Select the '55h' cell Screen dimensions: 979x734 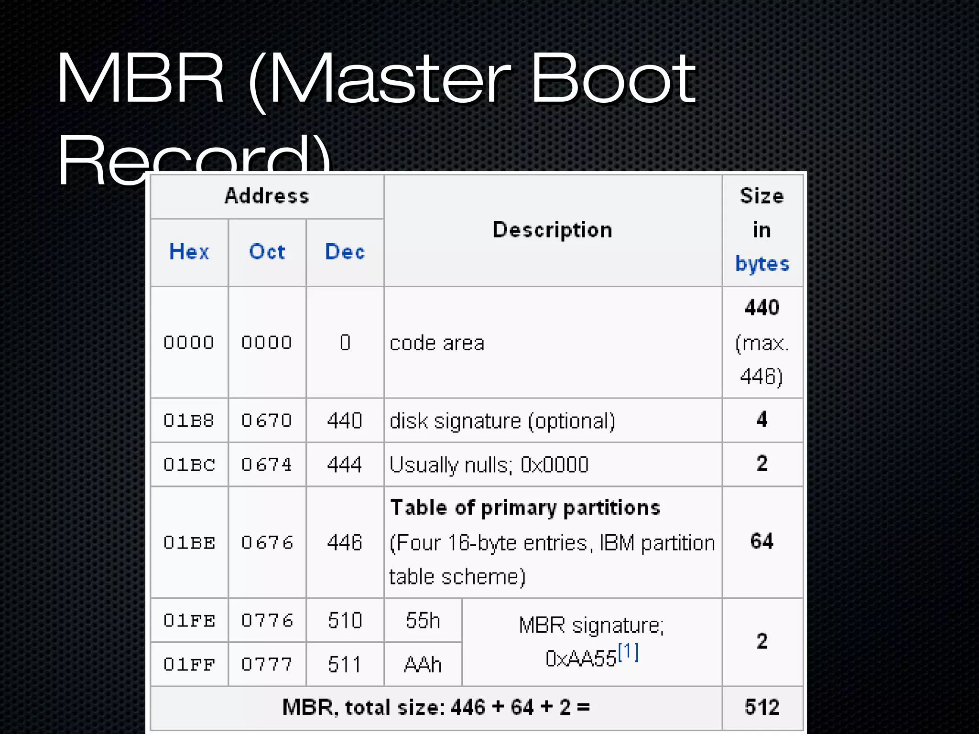tap(423, 621)
